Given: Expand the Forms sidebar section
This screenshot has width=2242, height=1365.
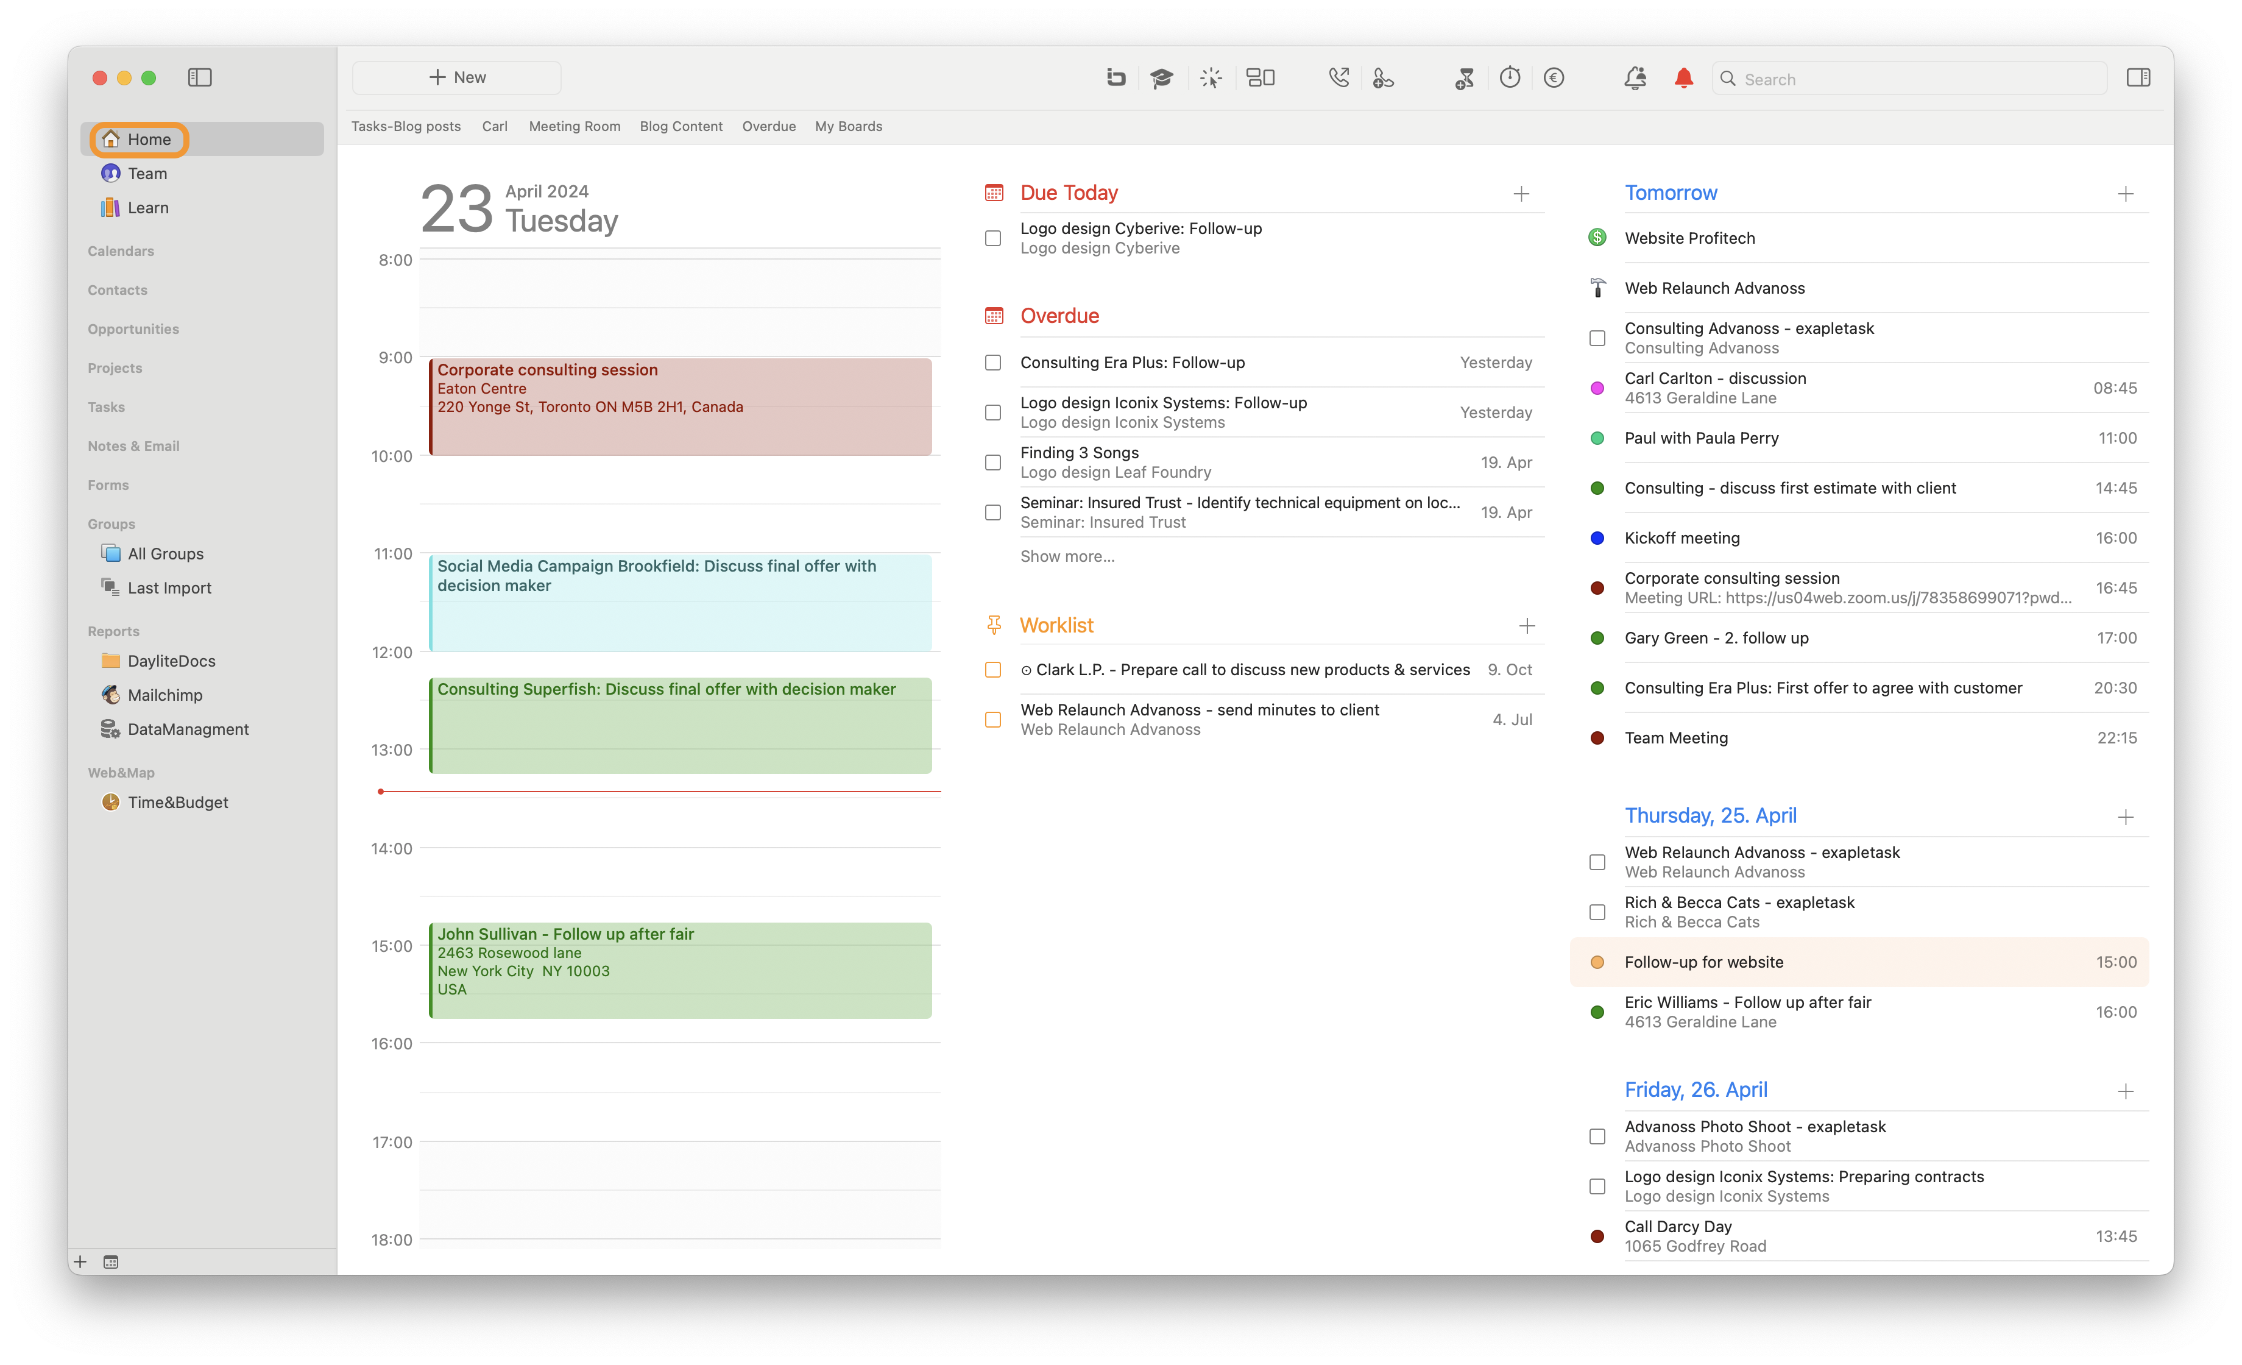Looking at the screenshot, I should [108, 486].
